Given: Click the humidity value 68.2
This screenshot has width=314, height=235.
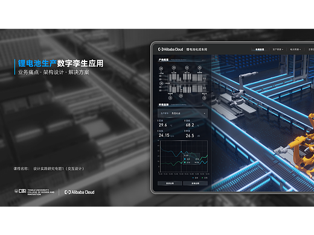Looking at the screenshot, I should pyautogui.click(x=190, y=125).
